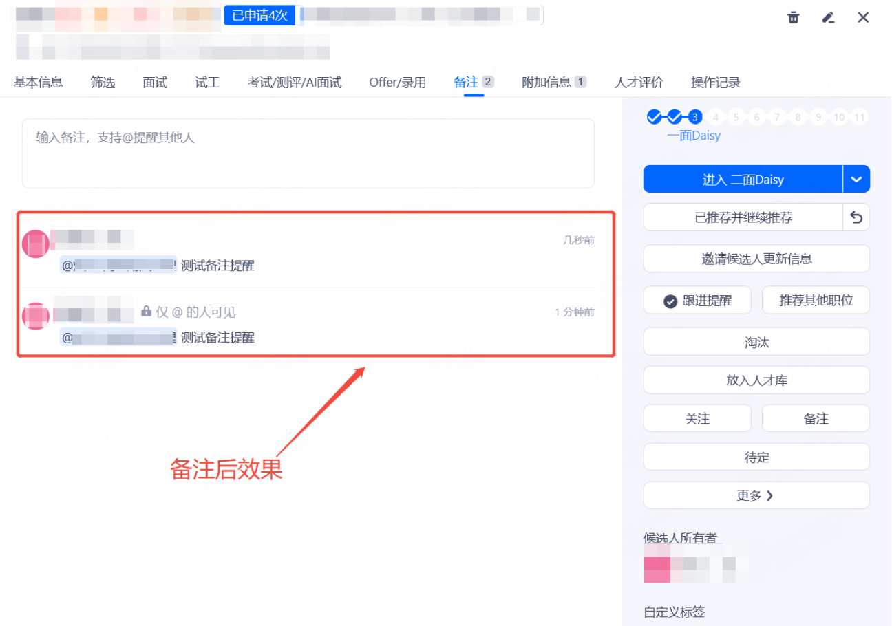Toggle 关注 for this candidate

pos(697,418)
